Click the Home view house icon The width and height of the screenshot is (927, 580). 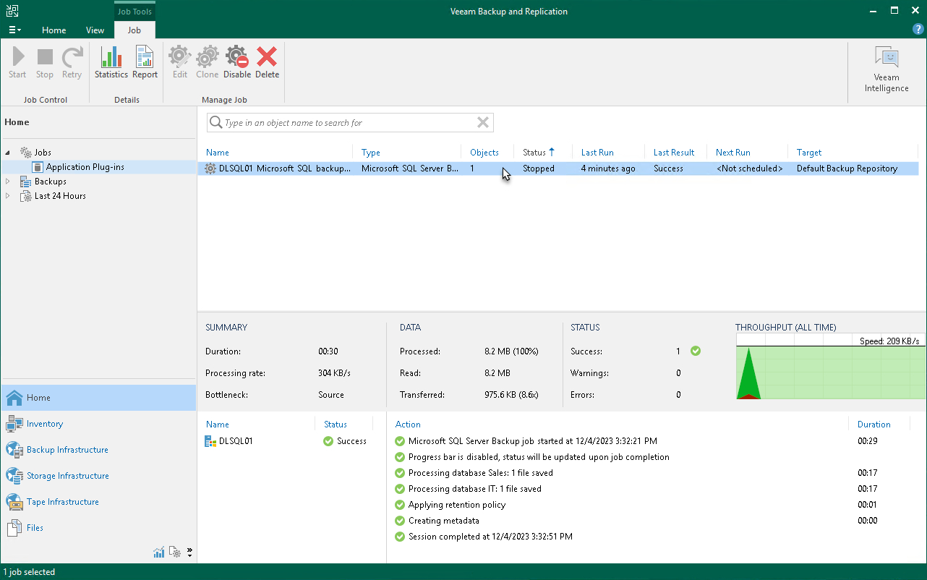pyautogui.click(x=14, y=398)
